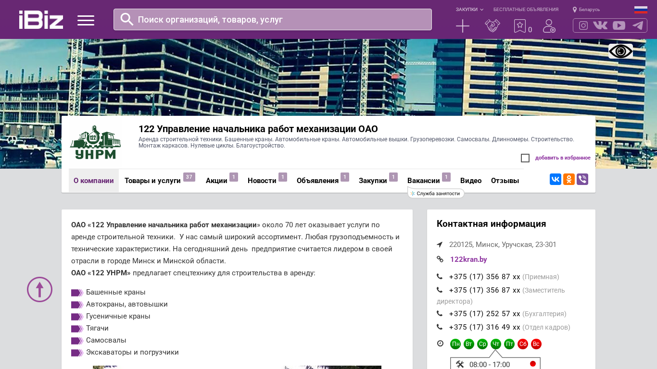Select Monday (Пн) day circle
The height and width of the screenshot is (369, 657).
455,344
